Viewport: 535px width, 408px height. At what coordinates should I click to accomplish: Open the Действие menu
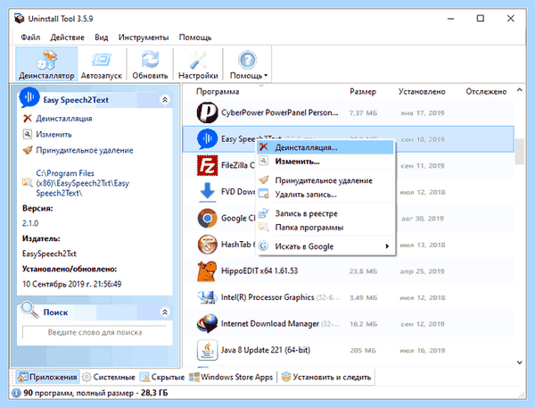[x=67, y=37]
